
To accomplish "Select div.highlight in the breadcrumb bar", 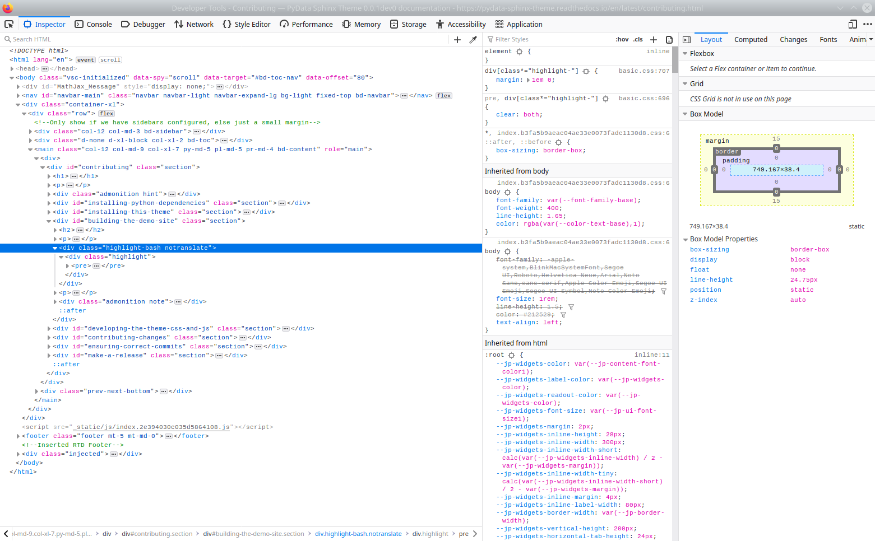I will 430,534.
